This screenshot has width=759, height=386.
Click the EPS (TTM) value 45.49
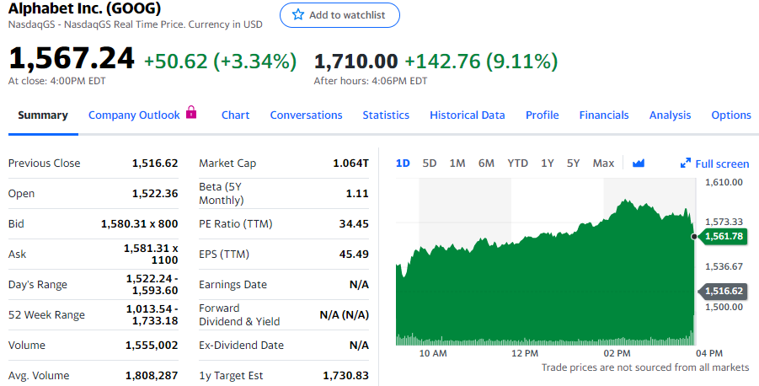354,255
